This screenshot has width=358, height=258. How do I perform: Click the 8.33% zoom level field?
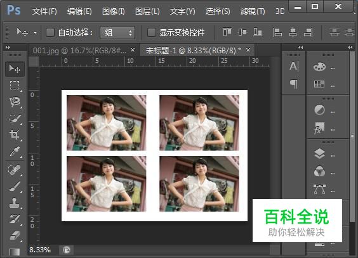click(40, 250)
